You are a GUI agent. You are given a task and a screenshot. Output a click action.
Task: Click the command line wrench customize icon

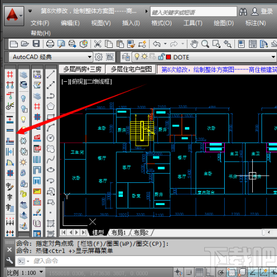point(9,260)
